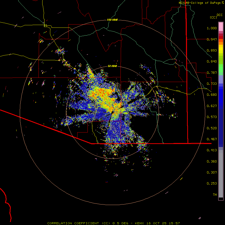This screenshot has height=225, width=225.
Task: Click the 0.520 legend value
Action: (x=212, y=128)
